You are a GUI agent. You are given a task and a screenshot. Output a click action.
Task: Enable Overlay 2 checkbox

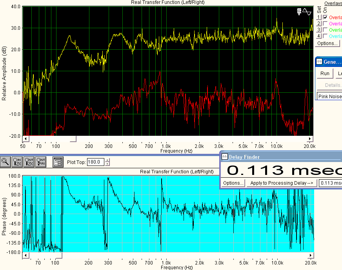pyautogui.click(x=325, y=23)
